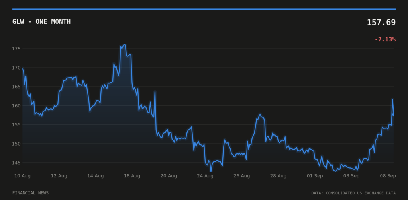Click the 01 Sep date label
The image size is (408, 200).
315,176
